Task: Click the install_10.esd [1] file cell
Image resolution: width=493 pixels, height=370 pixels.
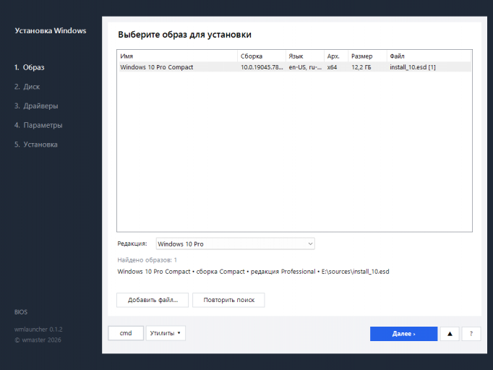Action: click(x=413, y=67)
